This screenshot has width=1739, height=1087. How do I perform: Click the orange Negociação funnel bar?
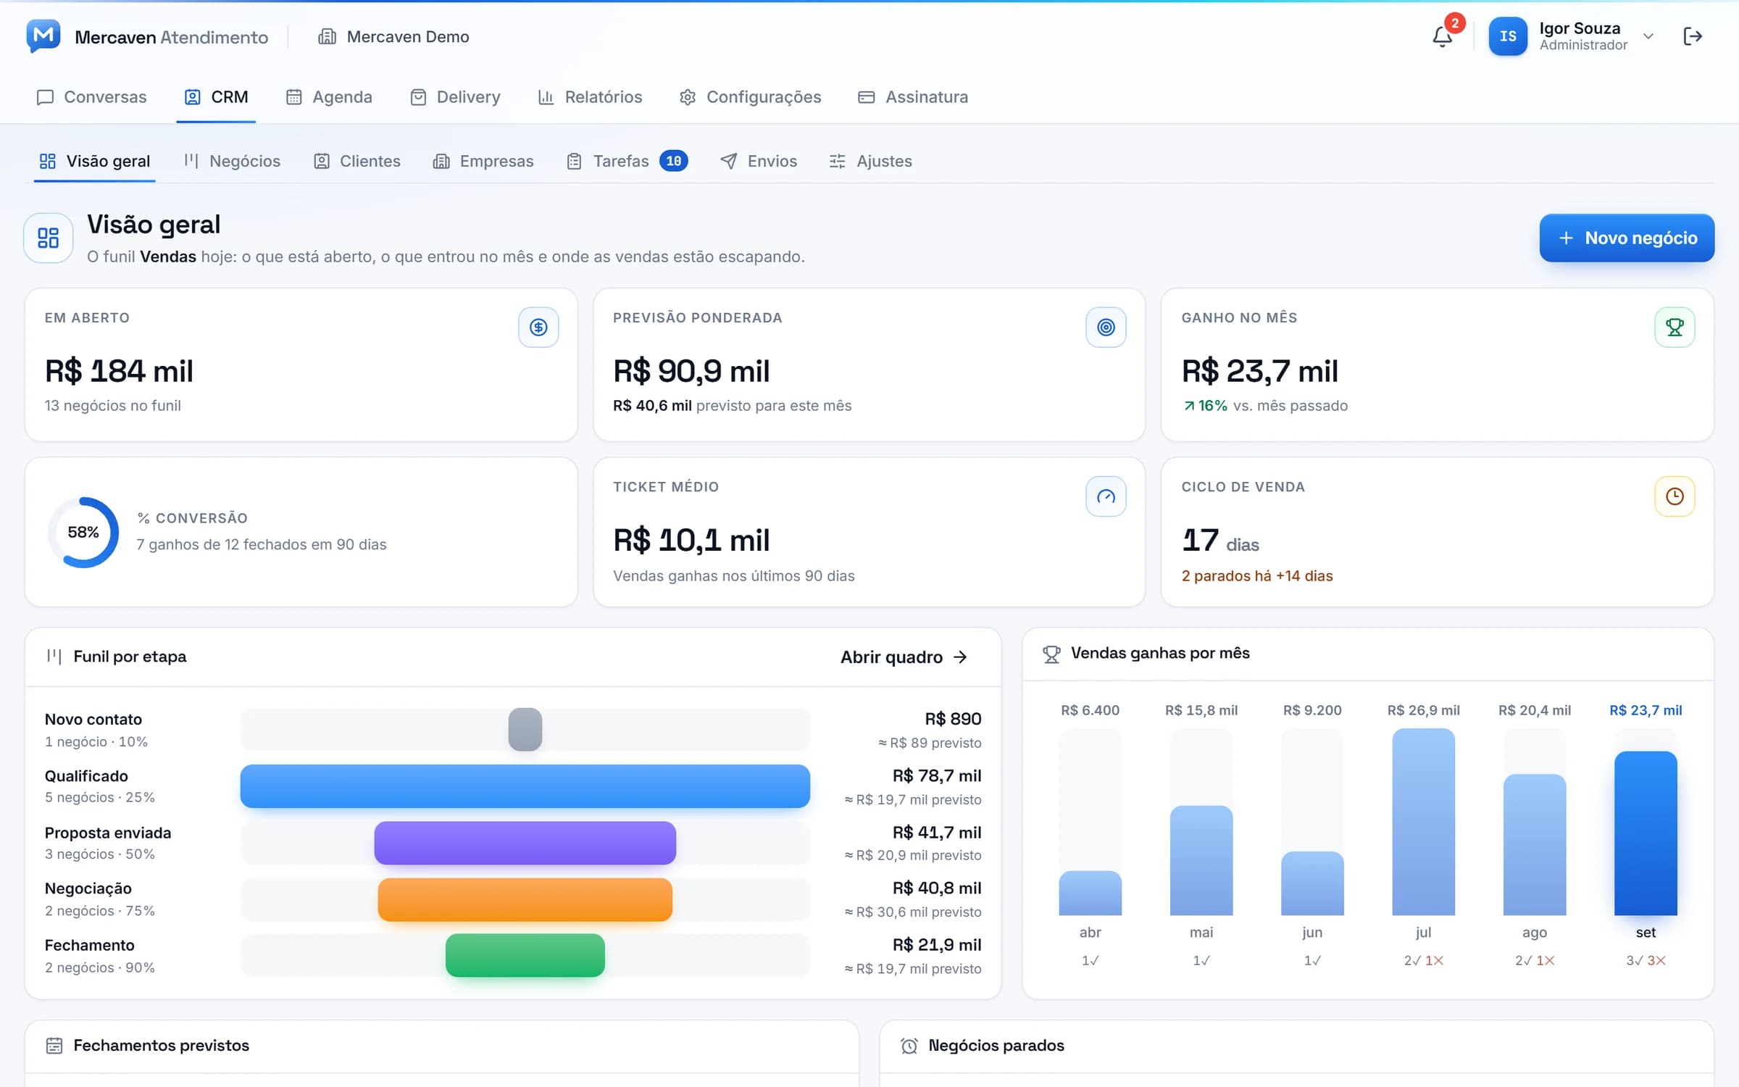pos(525,900)
